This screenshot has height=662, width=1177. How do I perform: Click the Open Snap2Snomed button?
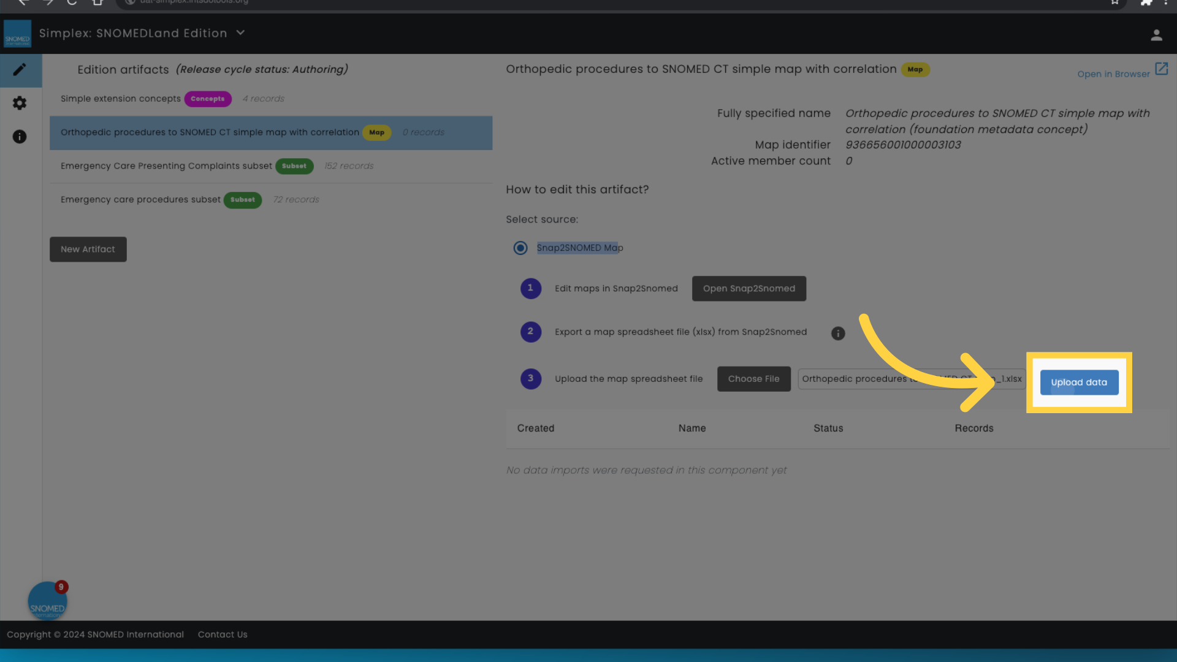(749, 289)
